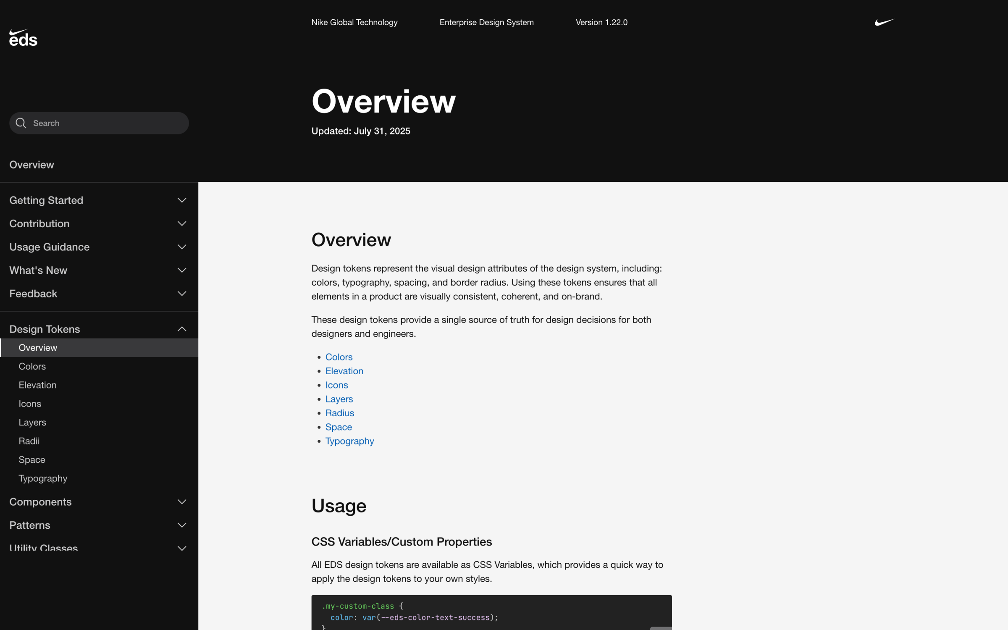Image resolution: width=1008 pixels, height=630 pixels.
Task: Open the Components section label
Action: point(40,502)
